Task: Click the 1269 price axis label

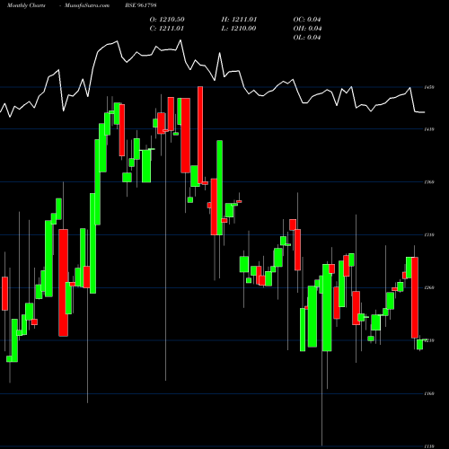Action: coord(429,287)
